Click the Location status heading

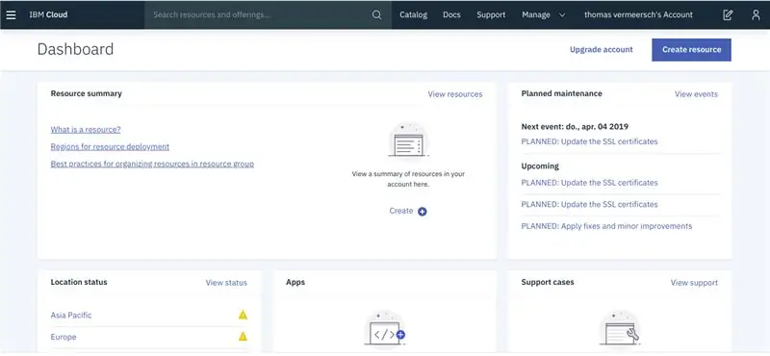point(79,282)
